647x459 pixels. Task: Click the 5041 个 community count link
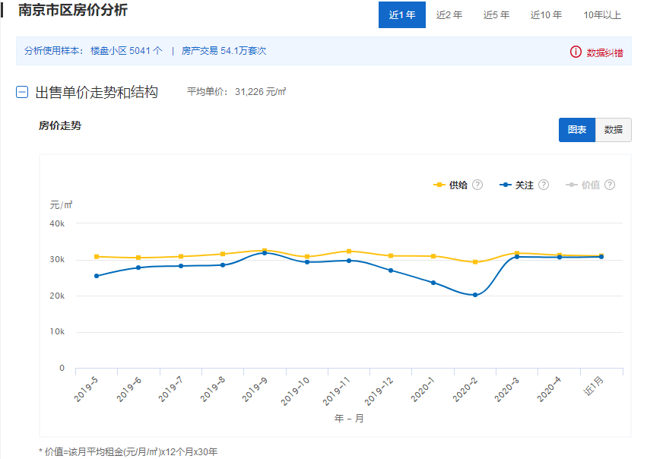(x=146, y=51)
